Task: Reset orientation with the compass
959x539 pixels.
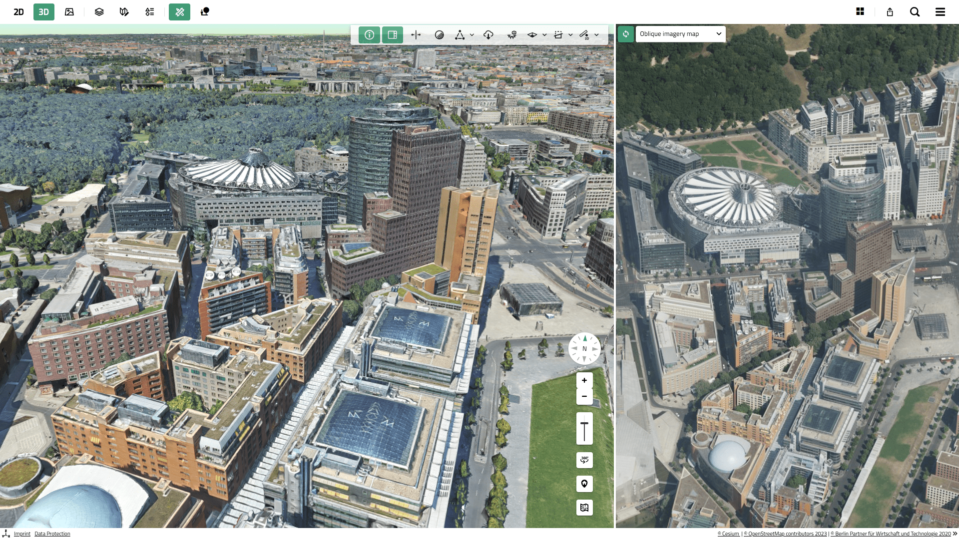Action: coord(584,349)
